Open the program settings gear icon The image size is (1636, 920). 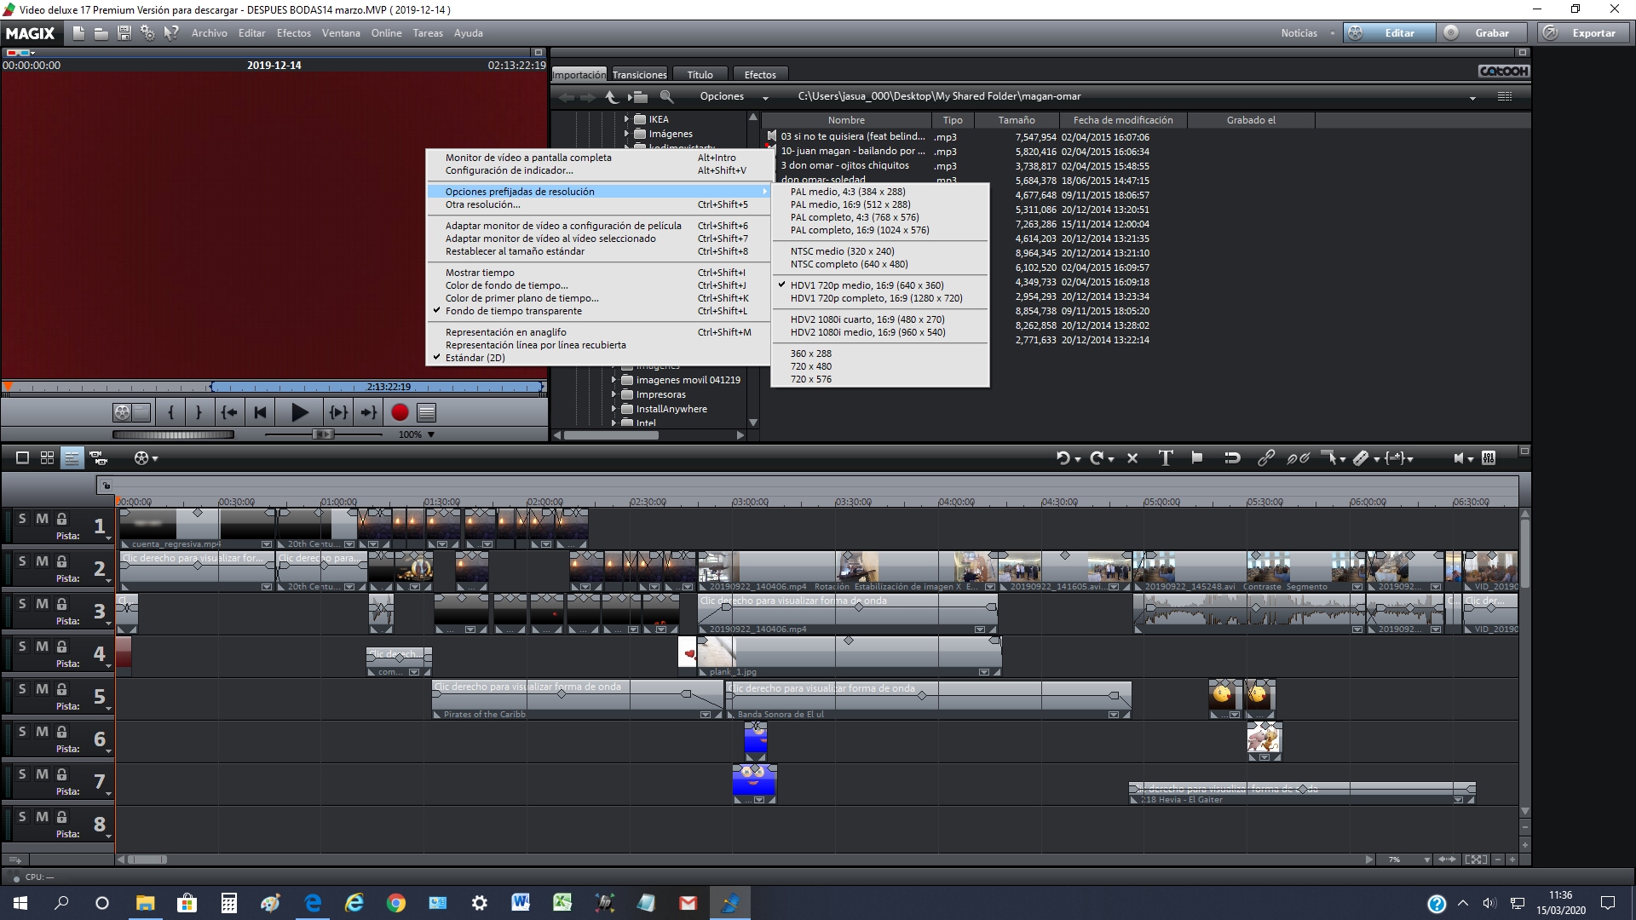[x=147, y=33]
